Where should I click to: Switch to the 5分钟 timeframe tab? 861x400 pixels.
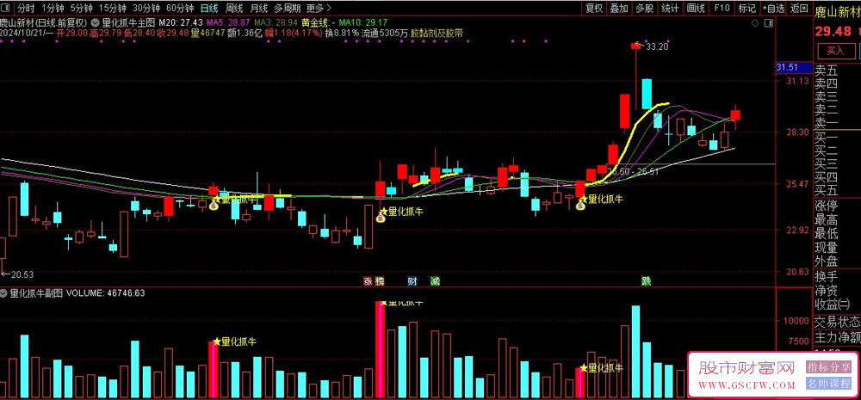click(81, 9)
